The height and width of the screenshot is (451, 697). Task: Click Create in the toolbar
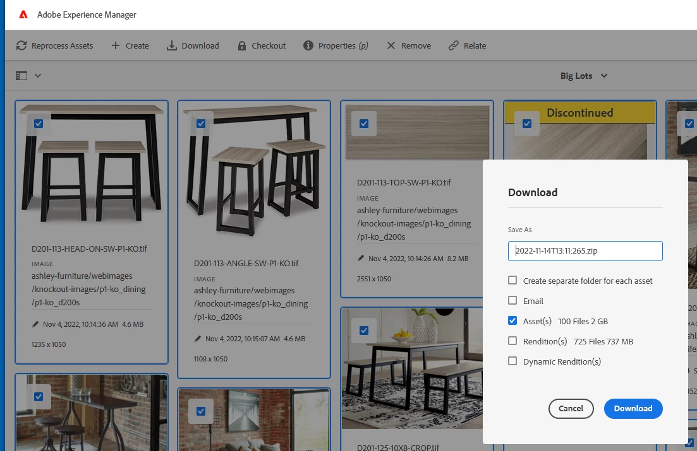pyautogui.click(x=130, y=45)
